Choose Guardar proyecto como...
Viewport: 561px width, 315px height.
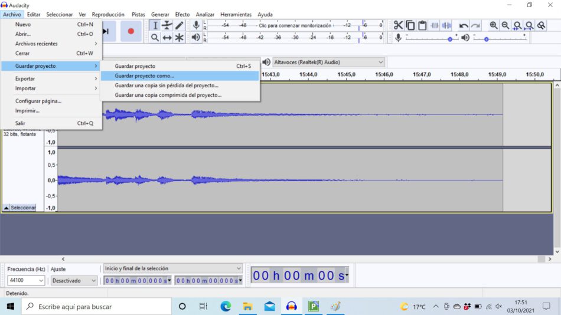[x=180, y=76]
